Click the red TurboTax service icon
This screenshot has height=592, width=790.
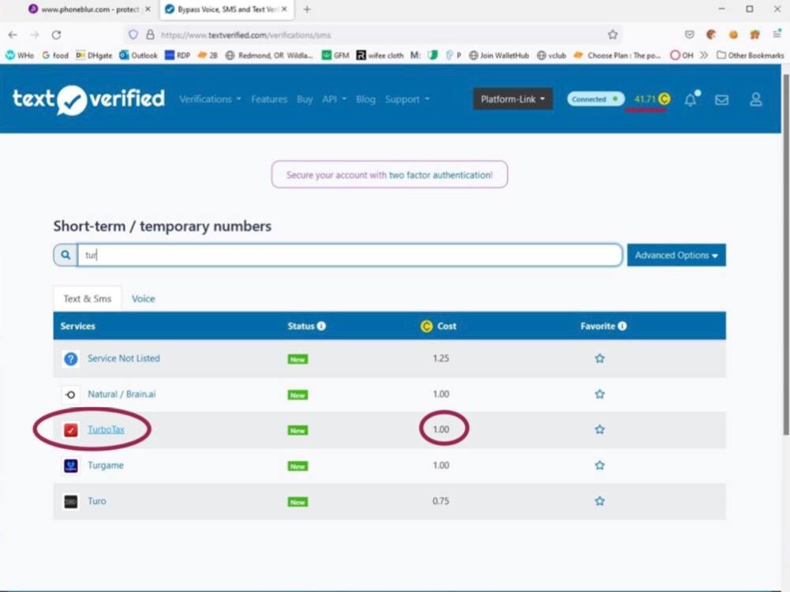70,429
